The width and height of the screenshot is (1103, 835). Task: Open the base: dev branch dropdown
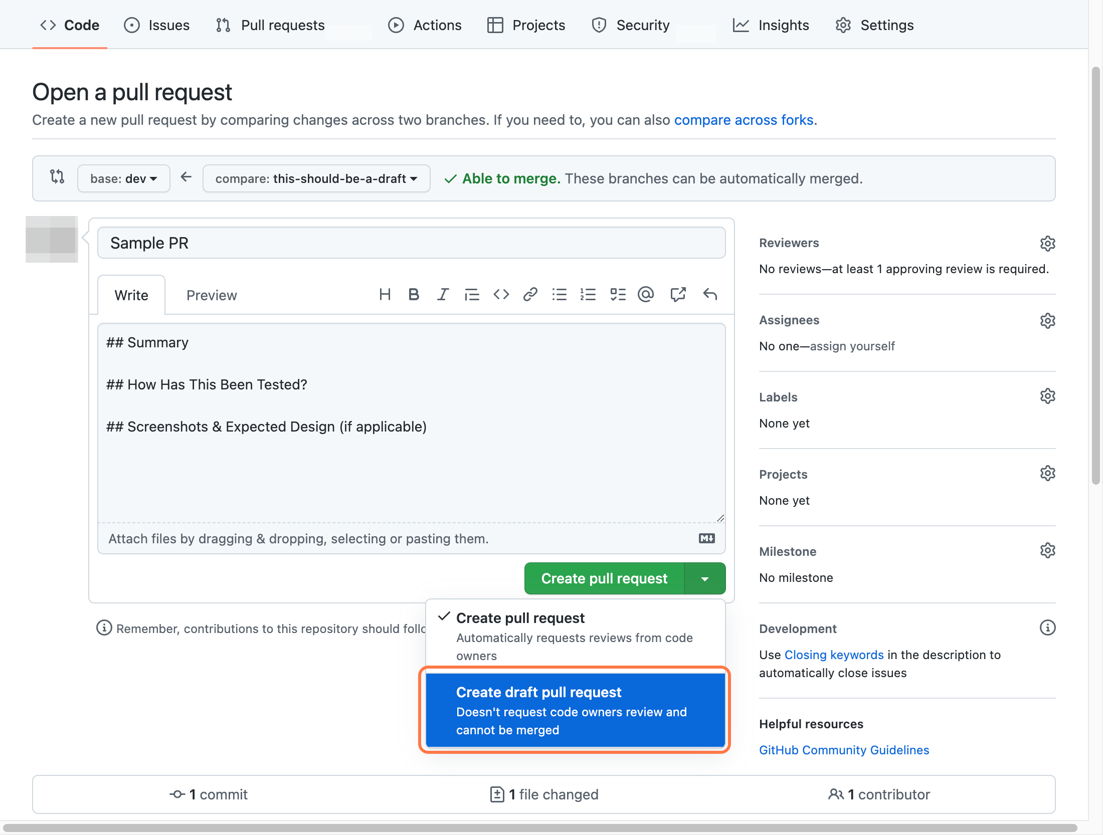coord(124,179)
